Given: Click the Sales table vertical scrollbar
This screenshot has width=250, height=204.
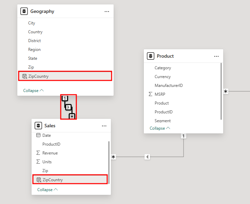Looking at the screenshot, I should pos(109,162).
